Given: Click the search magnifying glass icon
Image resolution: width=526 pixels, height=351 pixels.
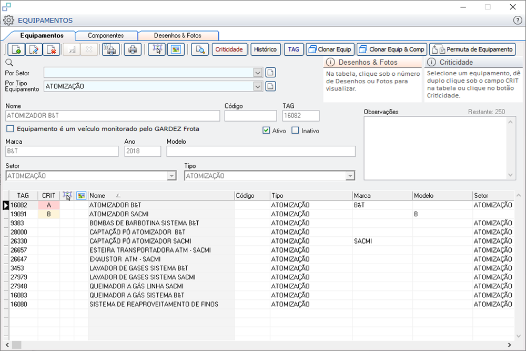Looking at the screenshot, I should [9, 63].
